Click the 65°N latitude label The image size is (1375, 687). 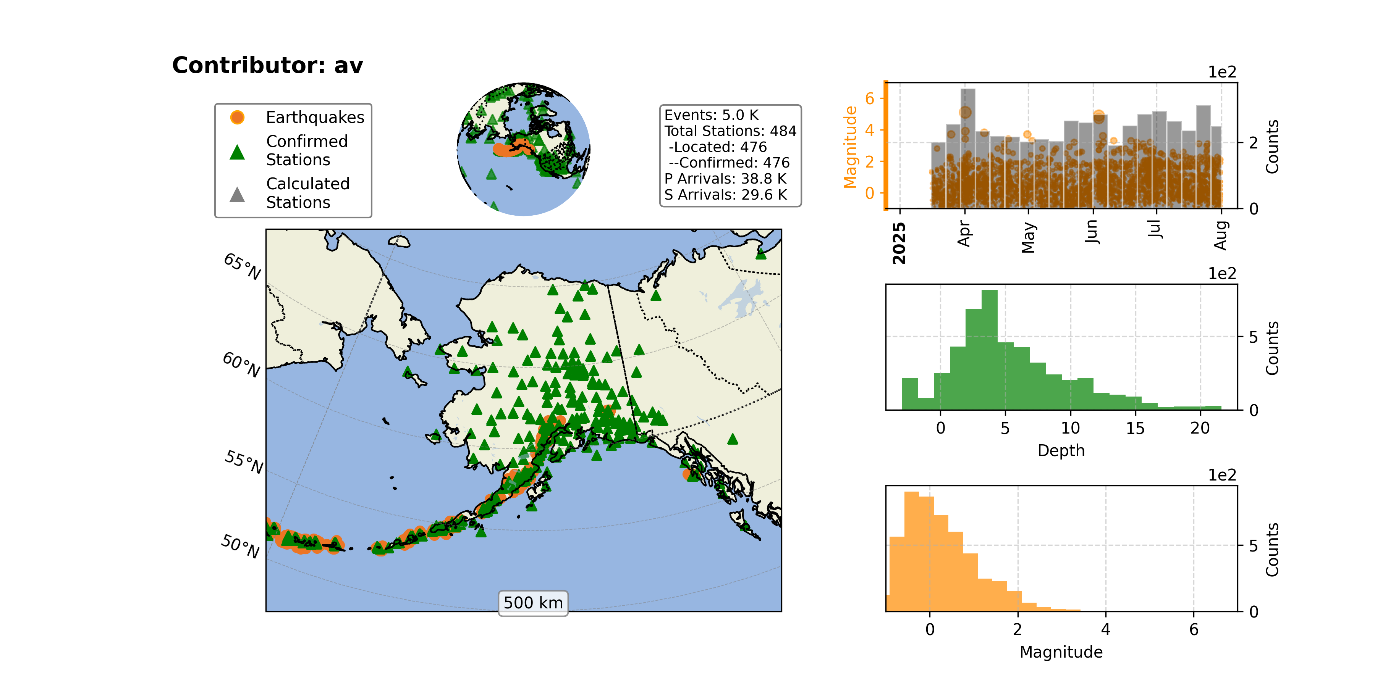click(x=243, y=266)
